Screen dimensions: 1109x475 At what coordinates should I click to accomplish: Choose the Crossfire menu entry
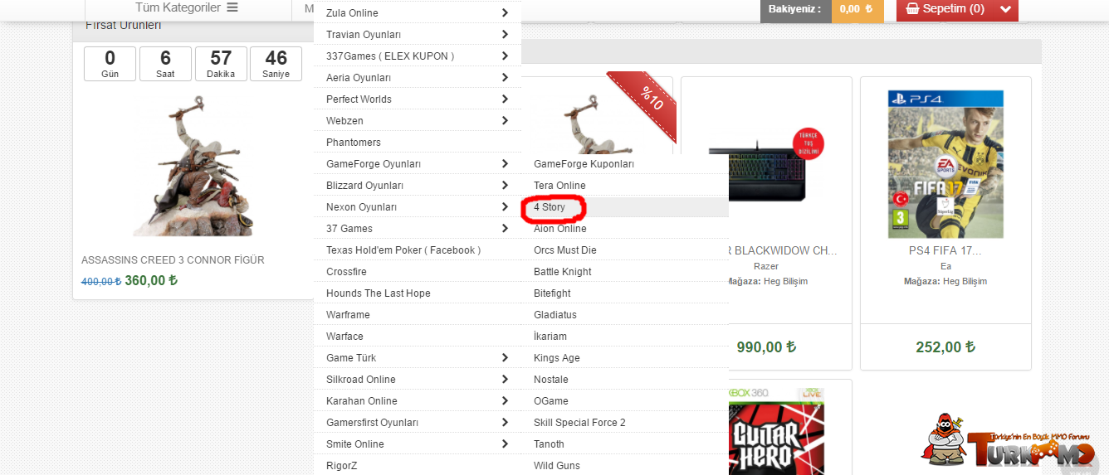tap(418, 271)
